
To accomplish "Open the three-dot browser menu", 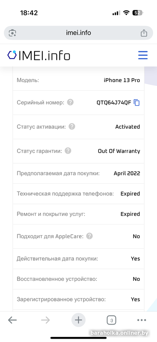I will (142, 320).
